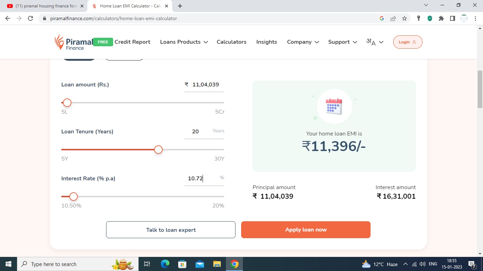483x271 pixels.
Task: Click the Piramal Finance logo
Action: [74, 42]
